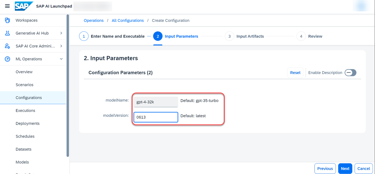
Task: Click the ML Operations gauge icon
Action: [x=7, y=59]
